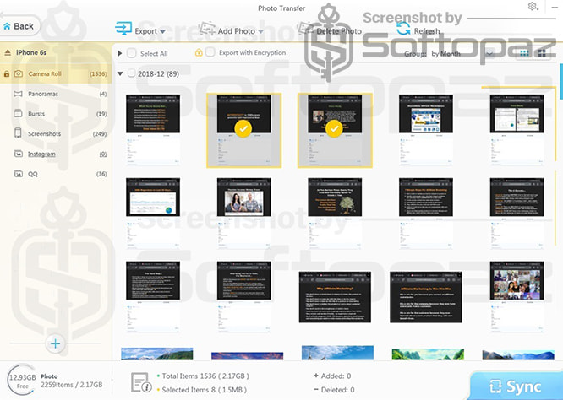Click the Total Items 1536 text
Screen dimensions: 563x400
click(x=205, y=376)
